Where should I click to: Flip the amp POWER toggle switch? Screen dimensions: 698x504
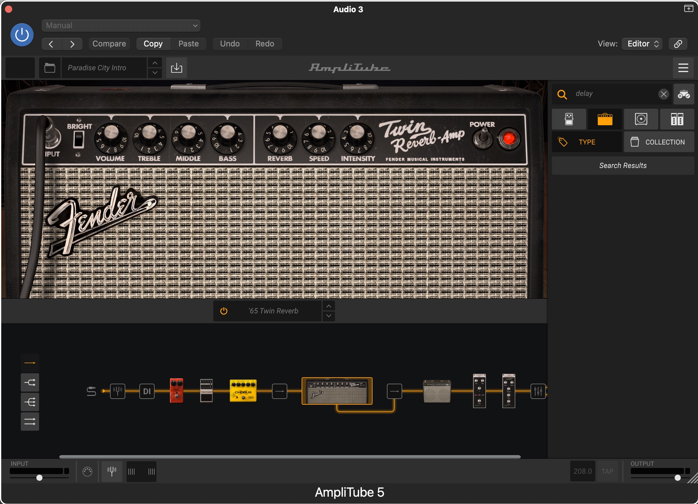pos(483,138)
